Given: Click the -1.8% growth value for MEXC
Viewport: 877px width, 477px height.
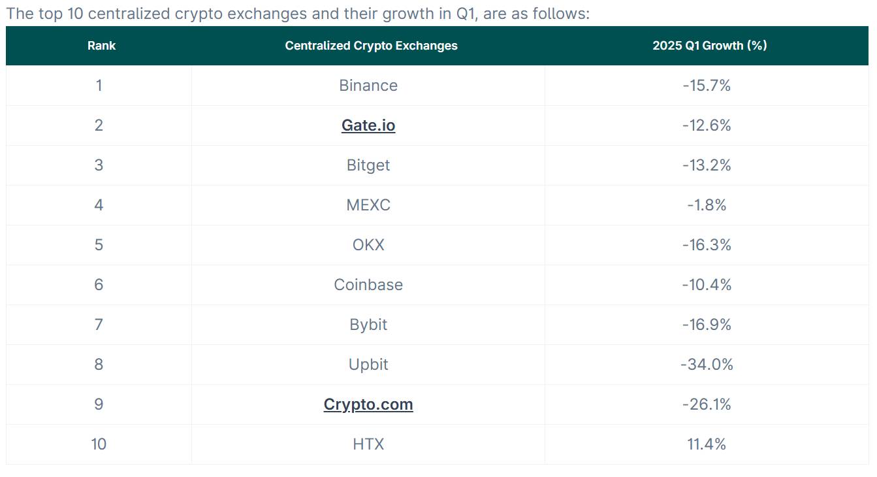Looking at the screenshot, I should (x=707, y=205).
